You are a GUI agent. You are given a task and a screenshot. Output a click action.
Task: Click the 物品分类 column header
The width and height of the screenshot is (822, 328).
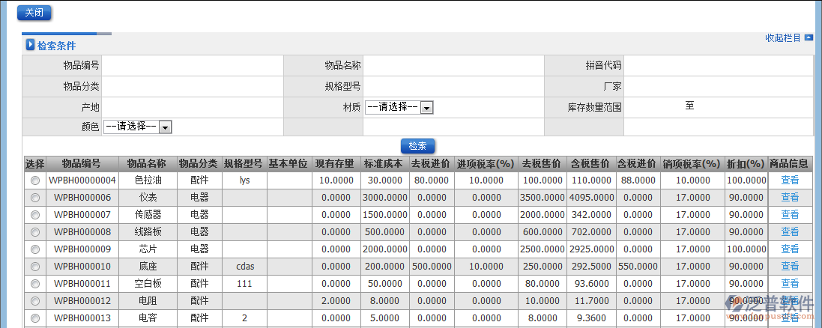pyautogui.click(x=199, y=163)
